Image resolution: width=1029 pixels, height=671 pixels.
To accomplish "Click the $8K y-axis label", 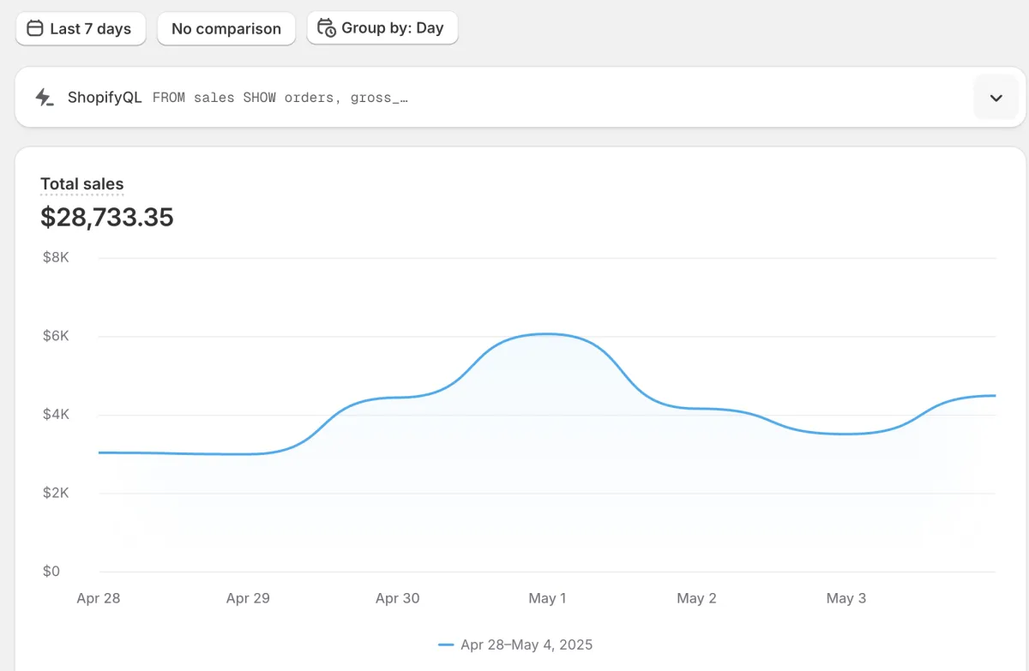I will coord(57,257).
